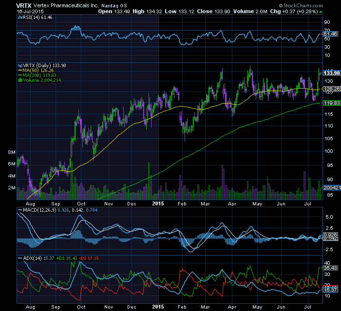Click the RSI(14) line icon

coord(20,18)
